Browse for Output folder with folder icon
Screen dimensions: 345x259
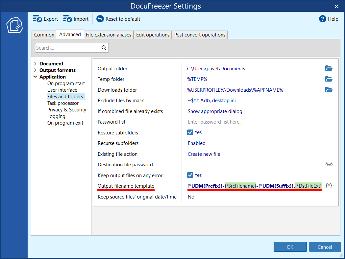(329, 68)
